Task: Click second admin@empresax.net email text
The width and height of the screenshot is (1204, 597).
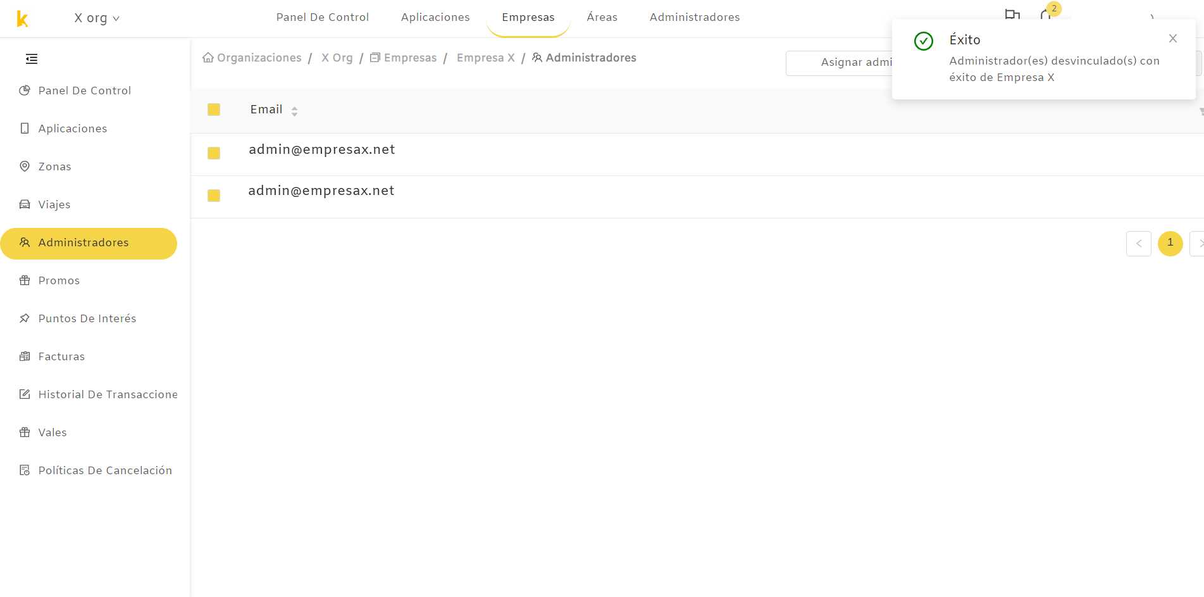Action: (321, 191)
